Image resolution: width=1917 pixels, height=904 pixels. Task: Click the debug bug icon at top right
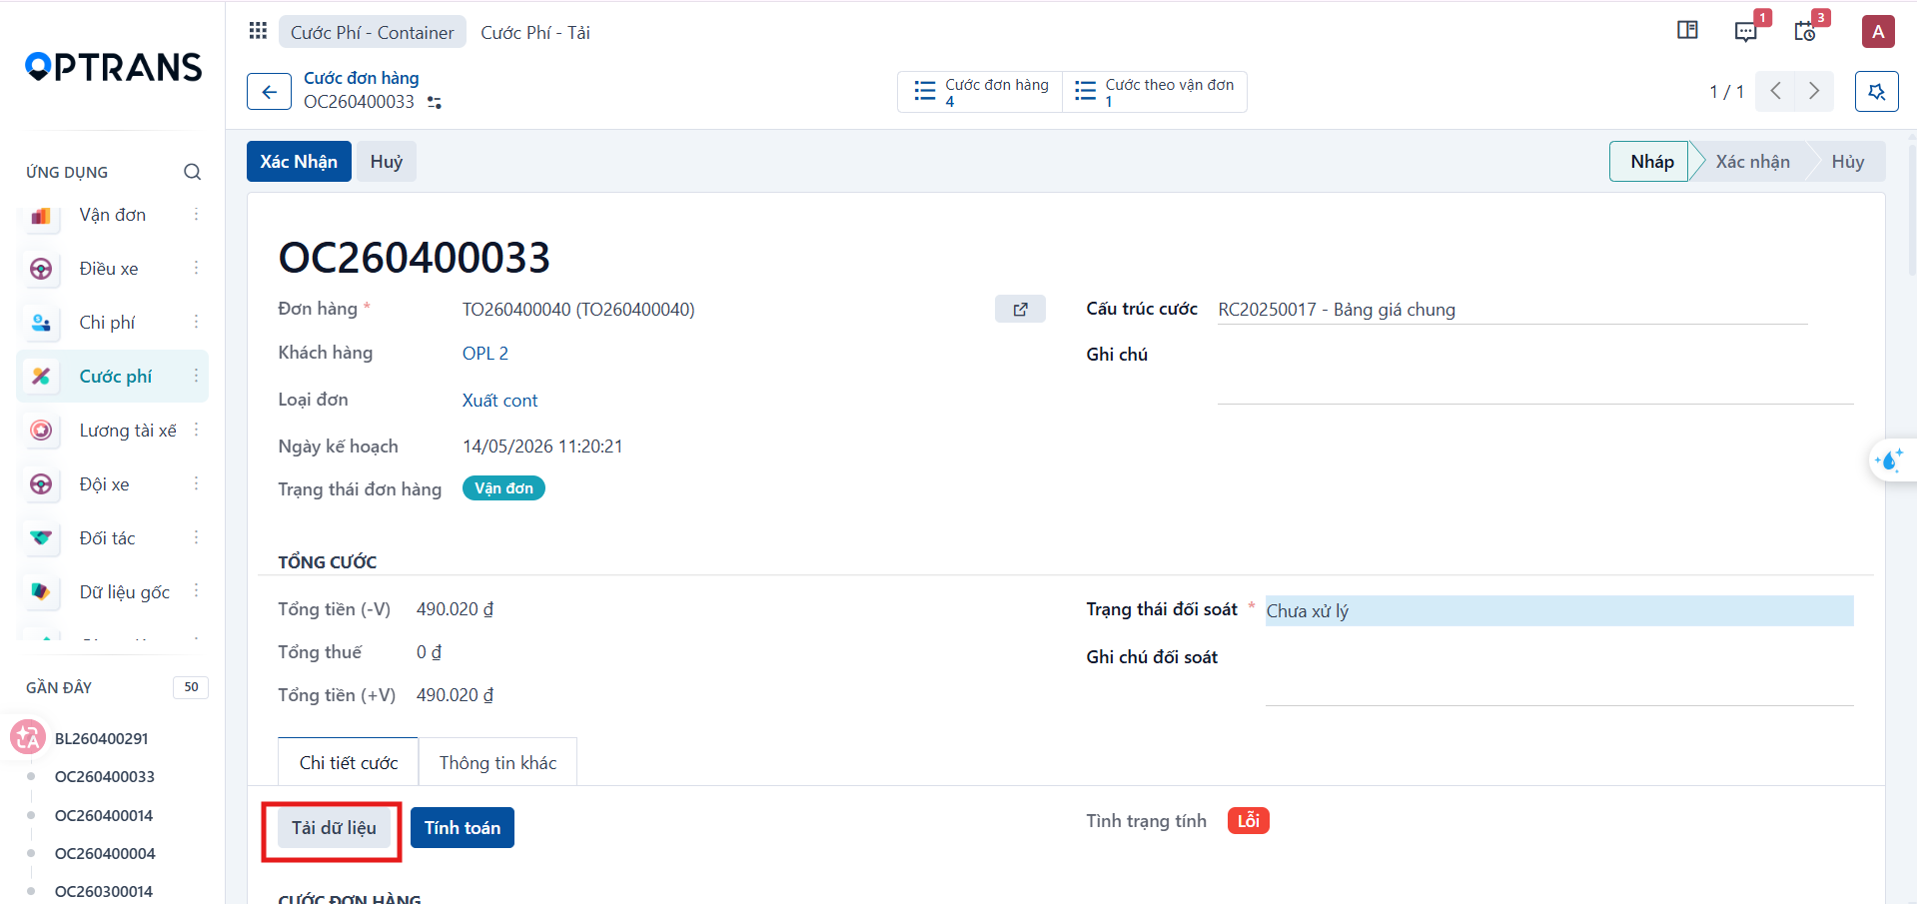click(1876, 92)
